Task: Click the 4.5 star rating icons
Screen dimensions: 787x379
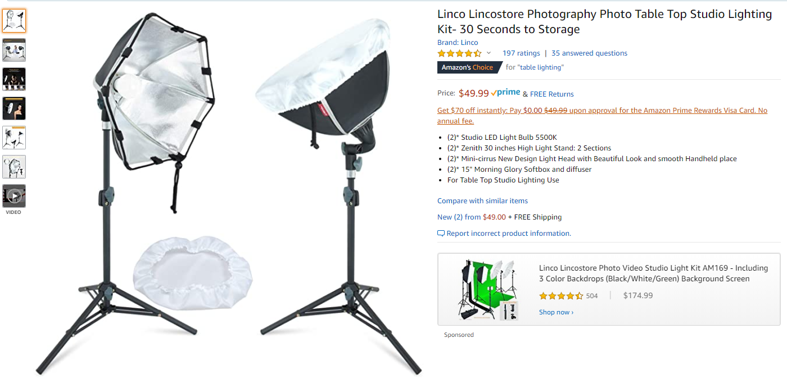Action: 460,53
